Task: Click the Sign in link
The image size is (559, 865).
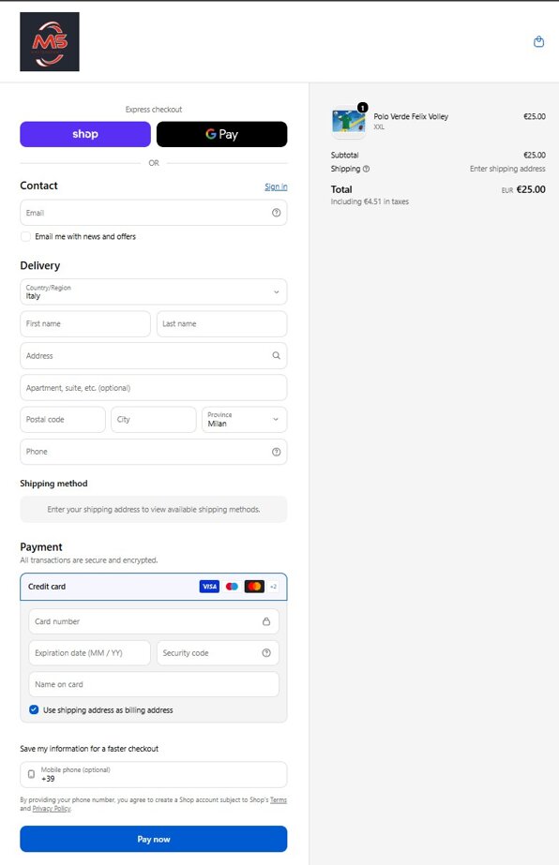Action: coord(276,187)
